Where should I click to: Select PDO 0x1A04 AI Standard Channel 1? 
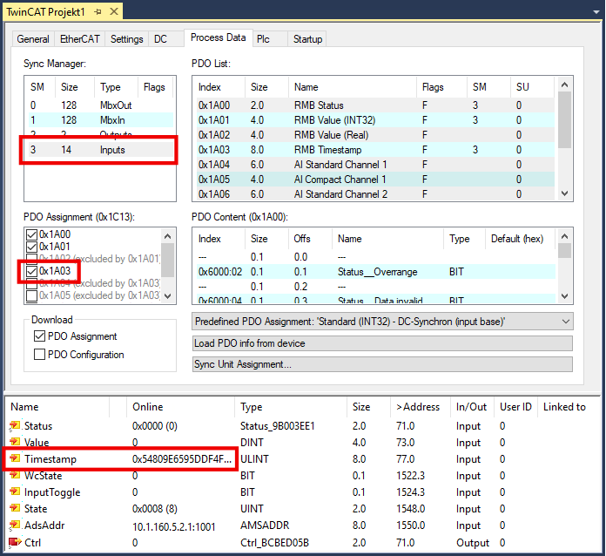point(374,165)
